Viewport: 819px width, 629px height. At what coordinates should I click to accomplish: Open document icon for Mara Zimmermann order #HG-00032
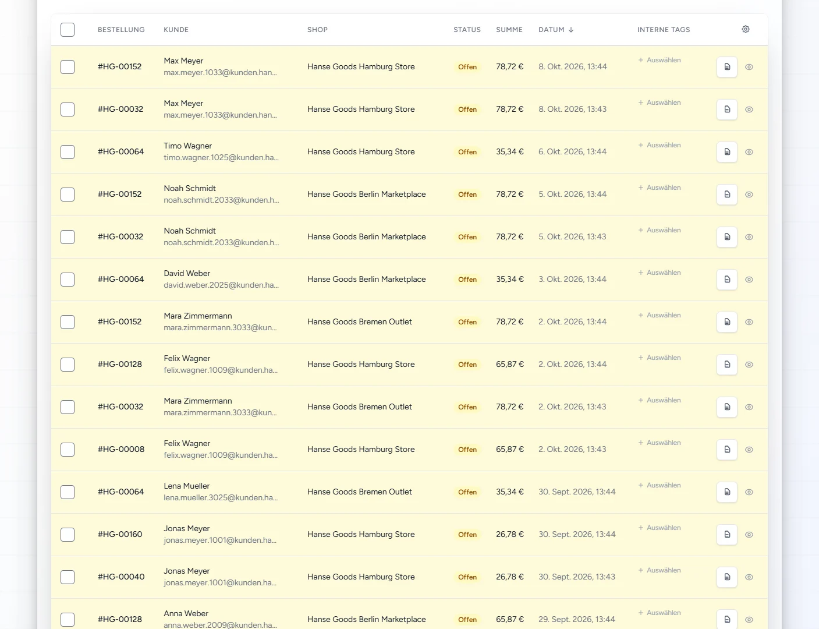(x=727, y=407)
